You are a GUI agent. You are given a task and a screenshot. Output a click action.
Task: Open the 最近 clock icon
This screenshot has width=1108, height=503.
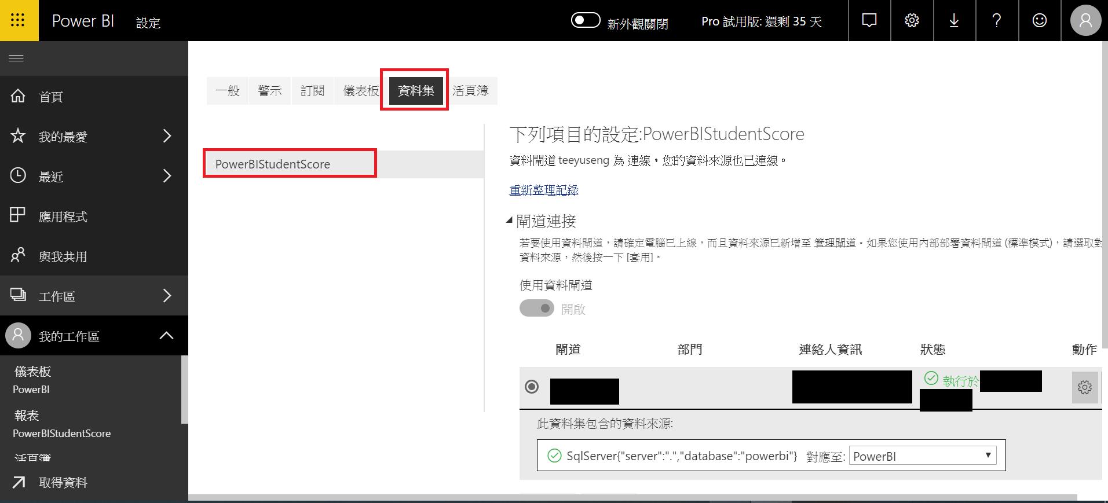pyautogui.click(x=18, y=176)
